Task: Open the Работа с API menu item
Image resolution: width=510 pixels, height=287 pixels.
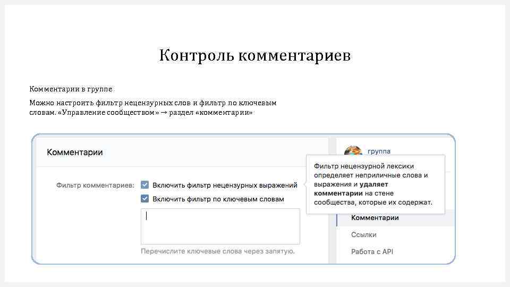Action: coord(372,251)
